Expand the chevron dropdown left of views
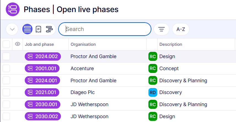 12,29
